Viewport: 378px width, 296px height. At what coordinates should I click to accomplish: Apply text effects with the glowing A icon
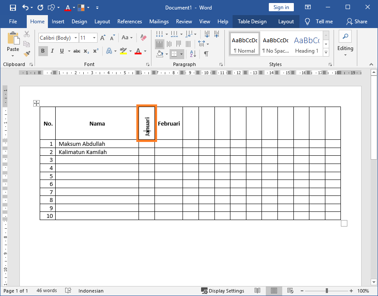click(x=109, y=51)
